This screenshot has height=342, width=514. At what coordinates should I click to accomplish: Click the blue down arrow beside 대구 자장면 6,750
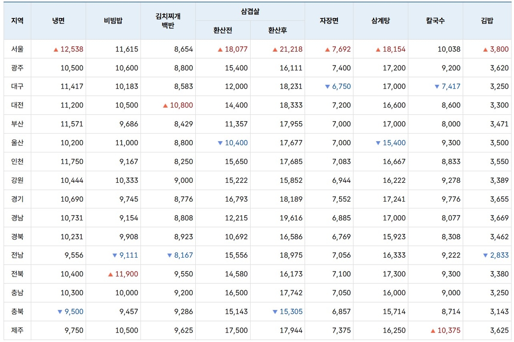tap(327, 87)
